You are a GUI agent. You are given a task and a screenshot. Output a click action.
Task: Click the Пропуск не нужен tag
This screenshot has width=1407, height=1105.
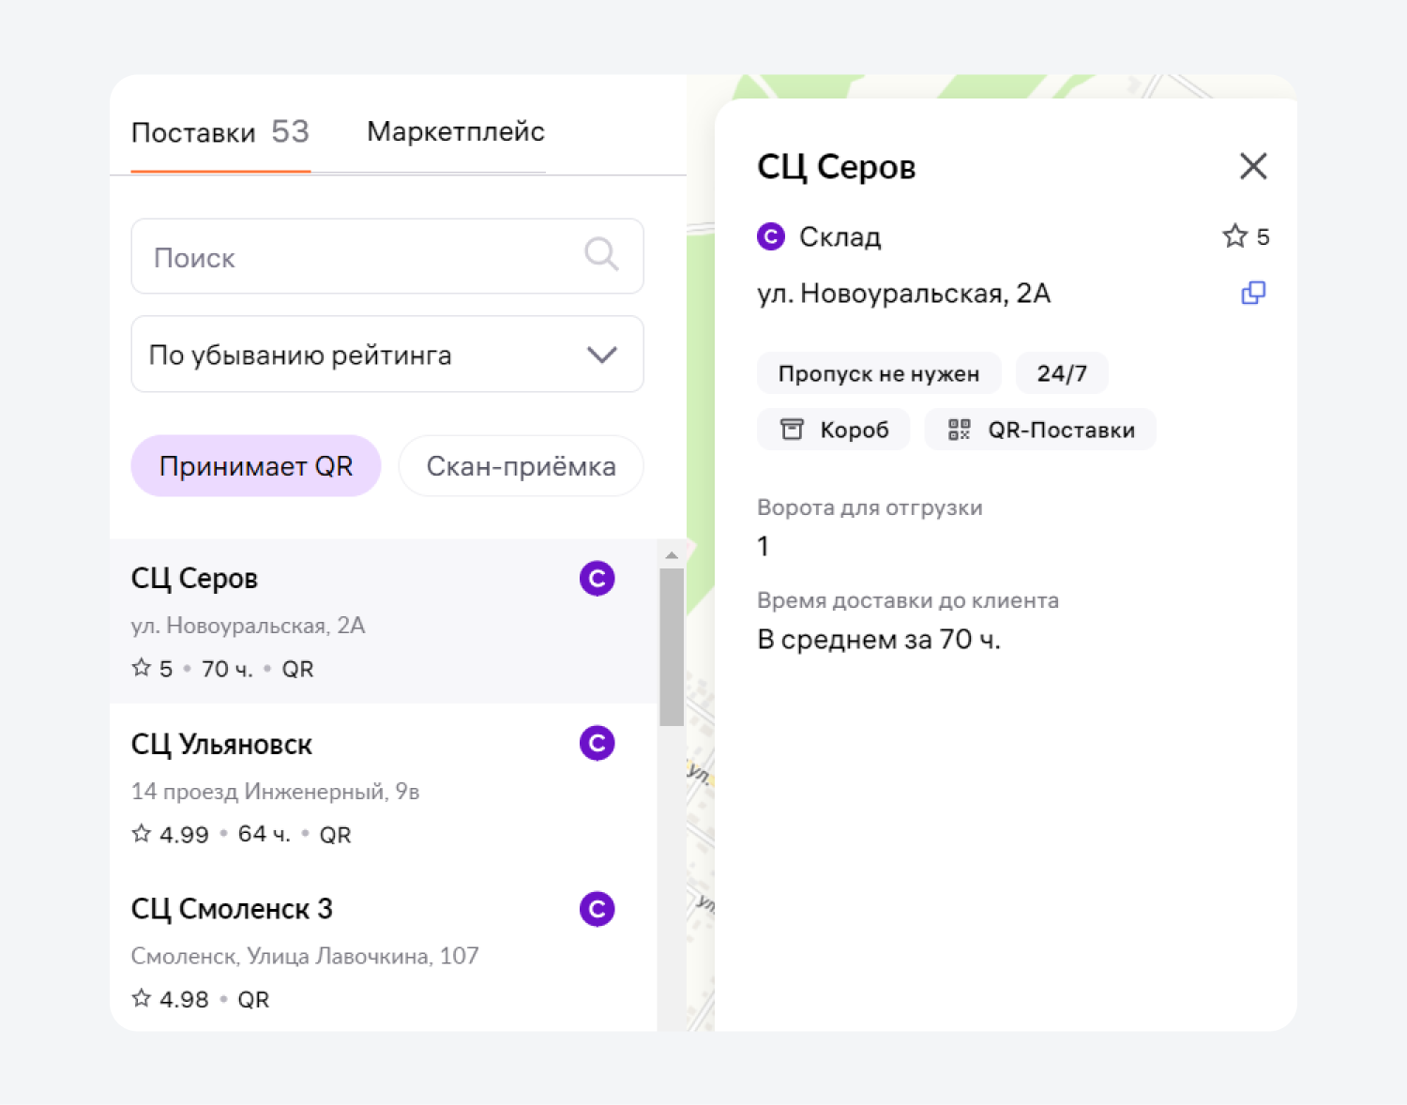[879, 373]
